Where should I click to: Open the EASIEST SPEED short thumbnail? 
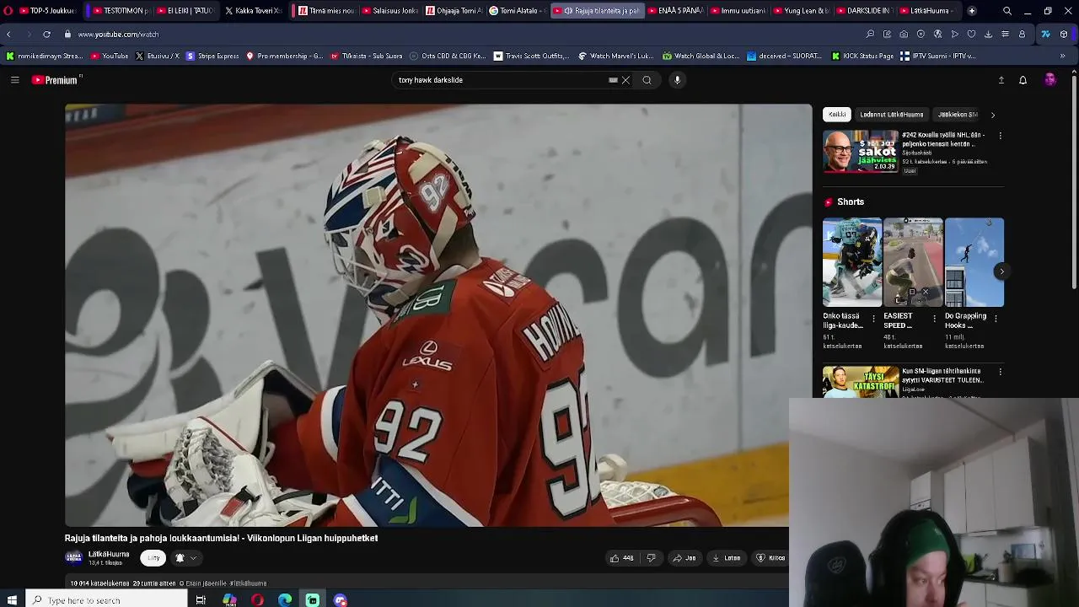click(913, 262)
